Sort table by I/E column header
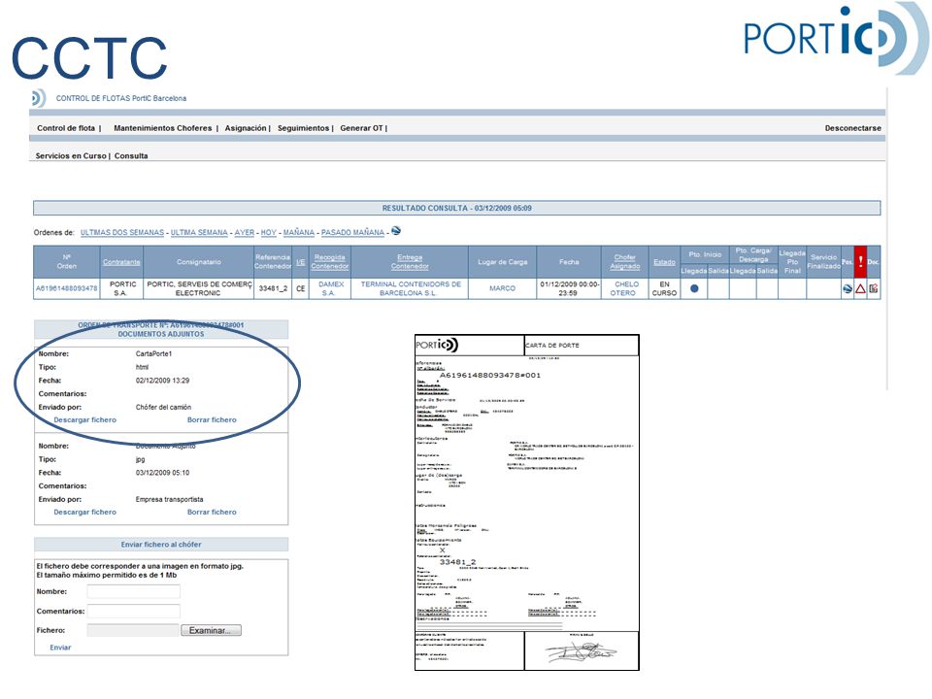 click(301, 262)
